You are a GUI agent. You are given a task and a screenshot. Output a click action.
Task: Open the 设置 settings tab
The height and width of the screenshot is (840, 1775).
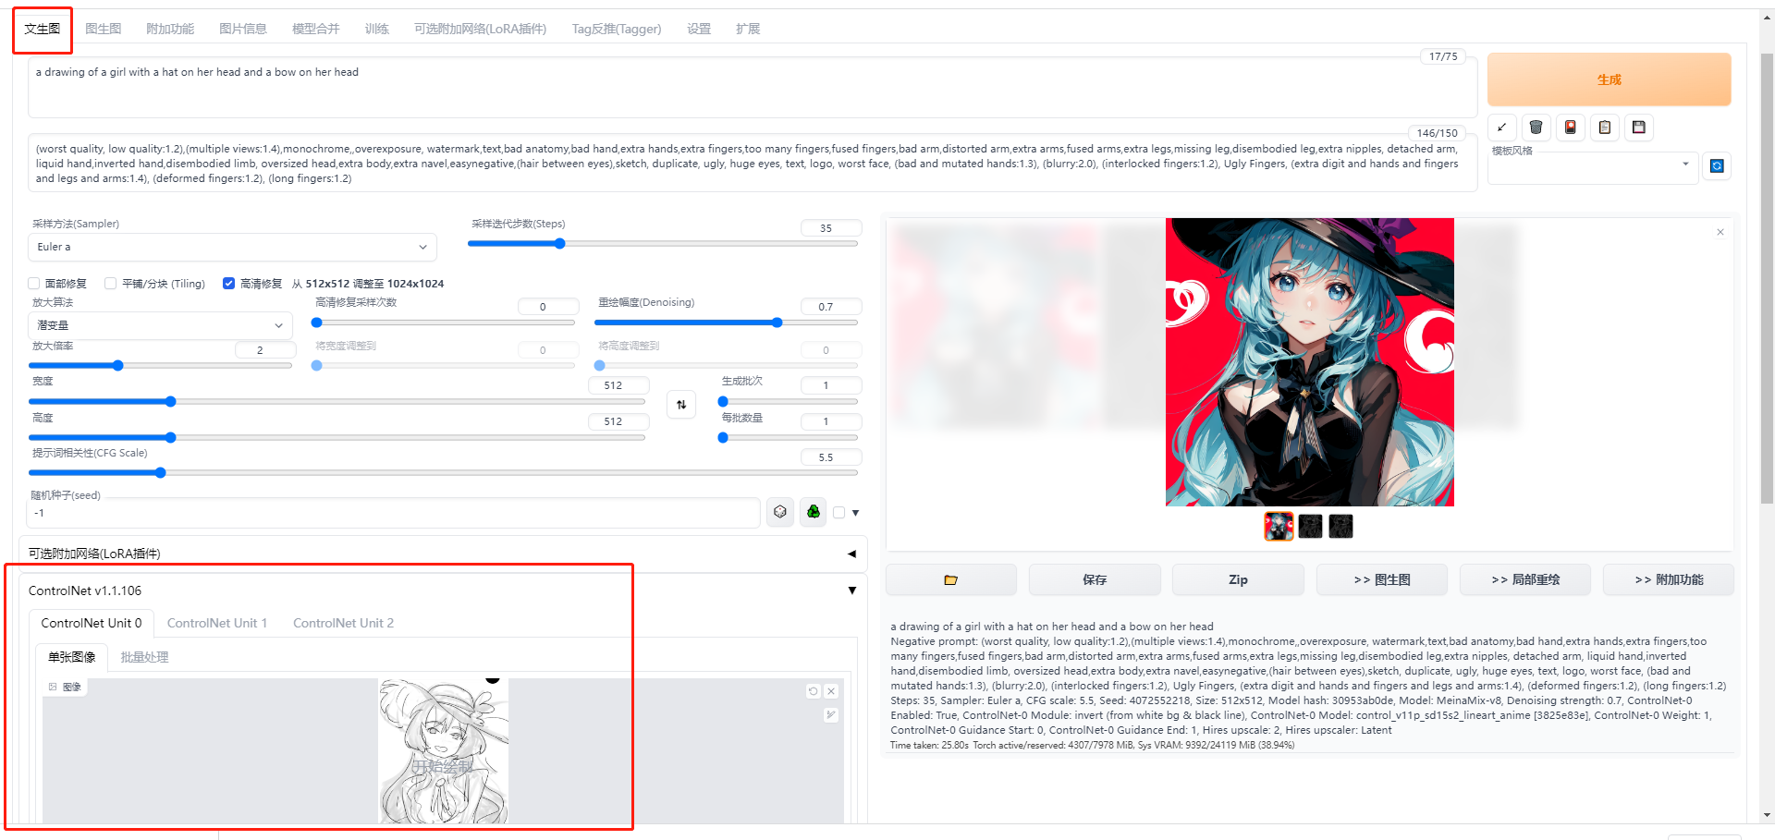pyautogui.click(x=699, y=29)
